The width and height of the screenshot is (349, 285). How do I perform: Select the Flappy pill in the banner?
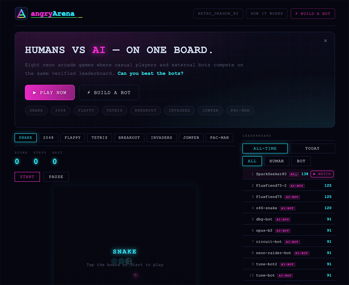[x=86, y=110]
